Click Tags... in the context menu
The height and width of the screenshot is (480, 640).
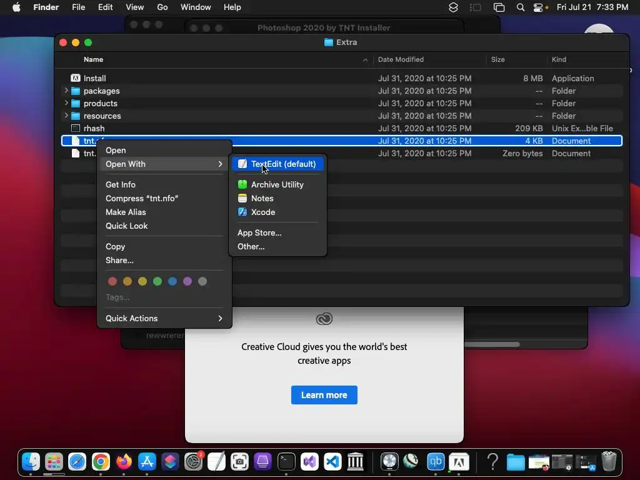[x=117, y=297]
